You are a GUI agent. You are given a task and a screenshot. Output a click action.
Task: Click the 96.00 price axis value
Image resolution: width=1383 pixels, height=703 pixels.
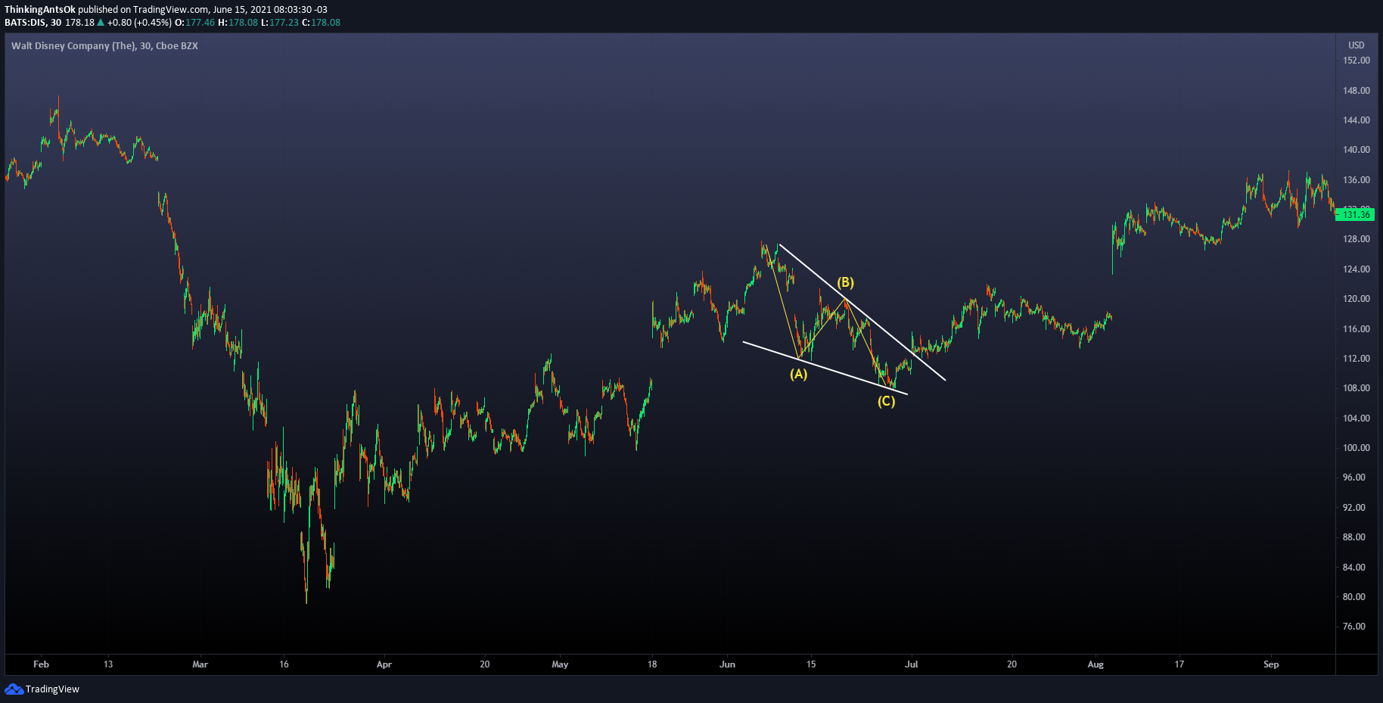pos(1354,477)
